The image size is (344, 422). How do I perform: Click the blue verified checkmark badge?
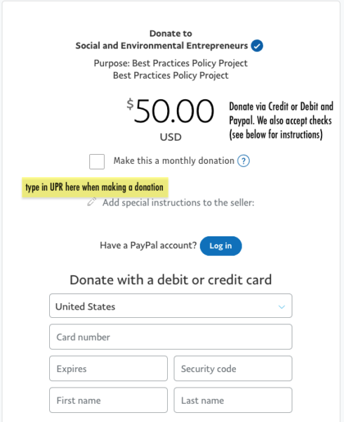(257, 46)
